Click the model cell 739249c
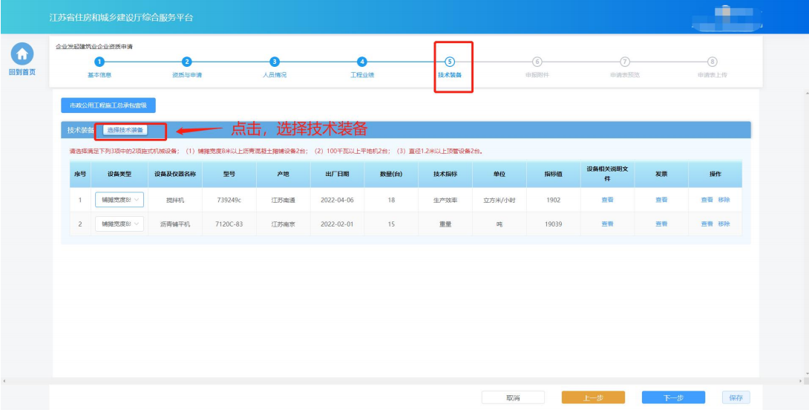This screenshot has height=410, width=809. coord(229,200)
